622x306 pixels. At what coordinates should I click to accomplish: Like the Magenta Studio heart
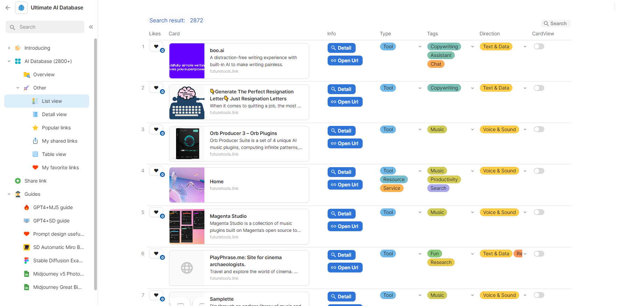pos(156,212)
